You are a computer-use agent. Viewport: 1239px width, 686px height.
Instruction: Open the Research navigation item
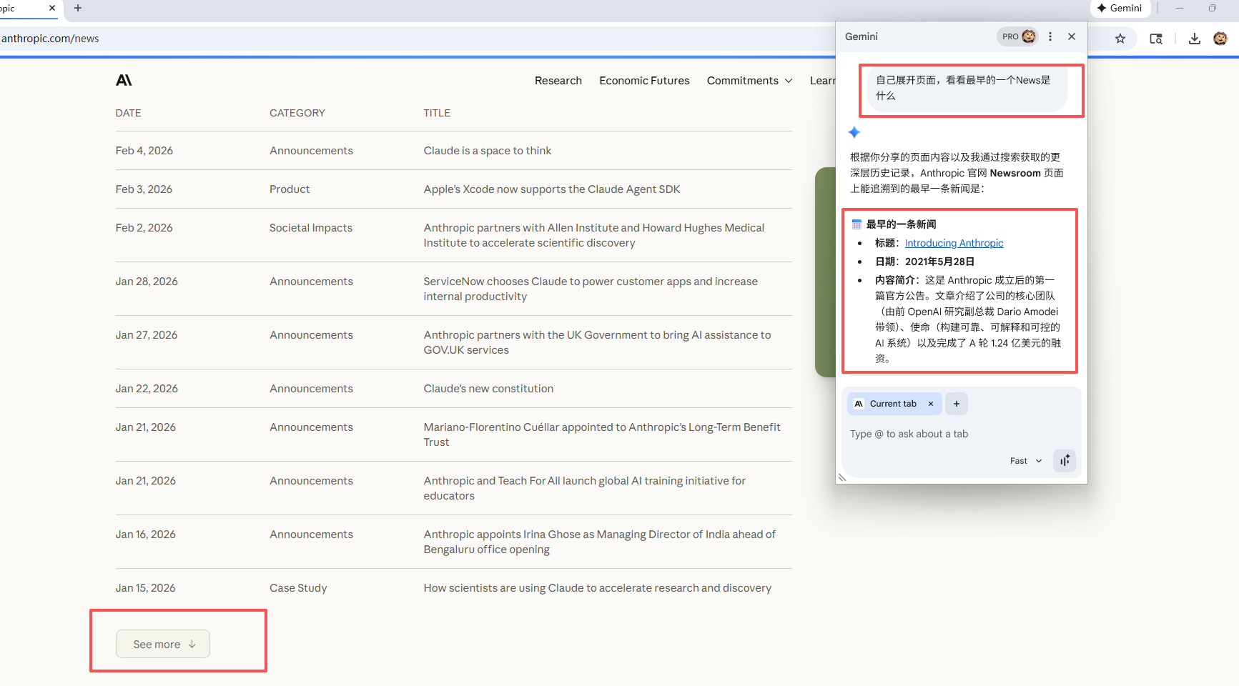pos(558,81)
